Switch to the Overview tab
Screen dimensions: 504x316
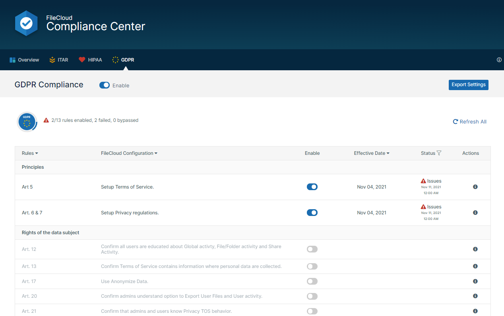click(24, 60)
